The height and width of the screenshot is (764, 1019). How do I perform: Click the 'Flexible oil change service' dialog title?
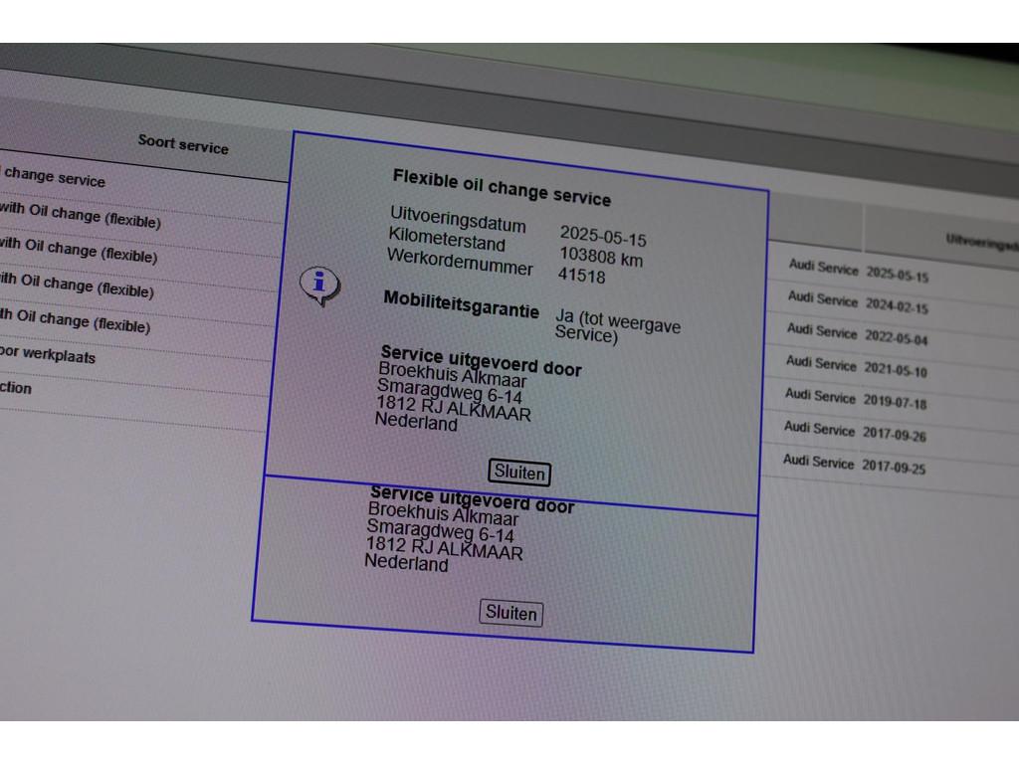point(502,186)
